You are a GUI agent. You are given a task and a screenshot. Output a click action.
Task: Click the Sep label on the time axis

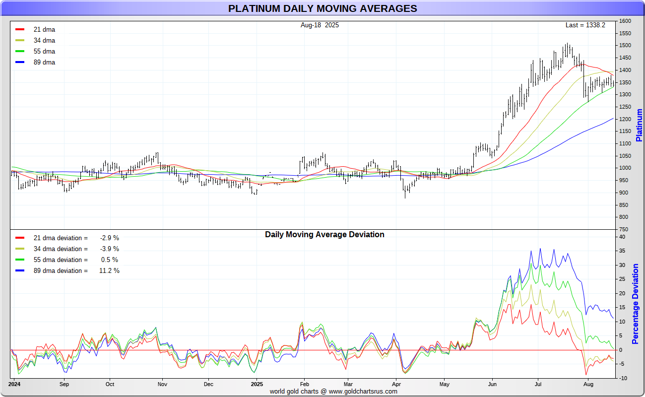[x=64, y=384]
